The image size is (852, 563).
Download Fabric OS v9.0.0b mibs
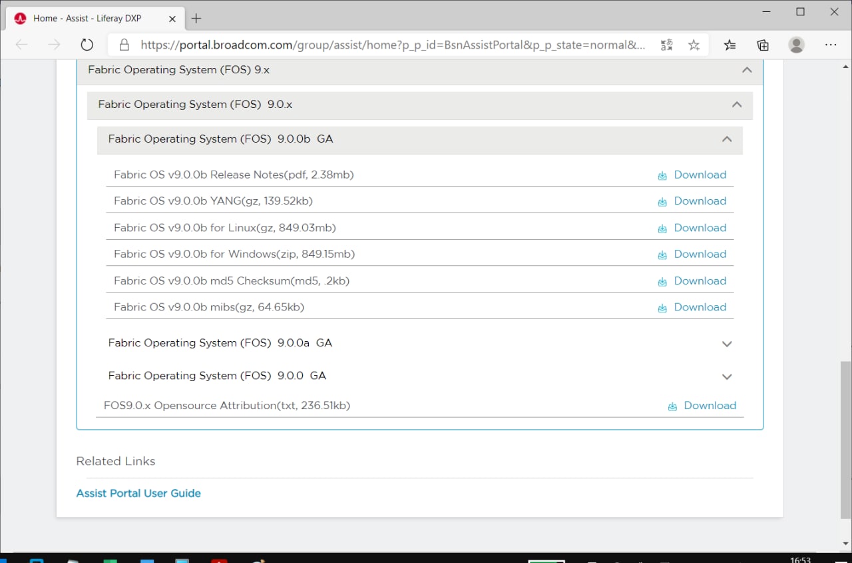point(700,306)
